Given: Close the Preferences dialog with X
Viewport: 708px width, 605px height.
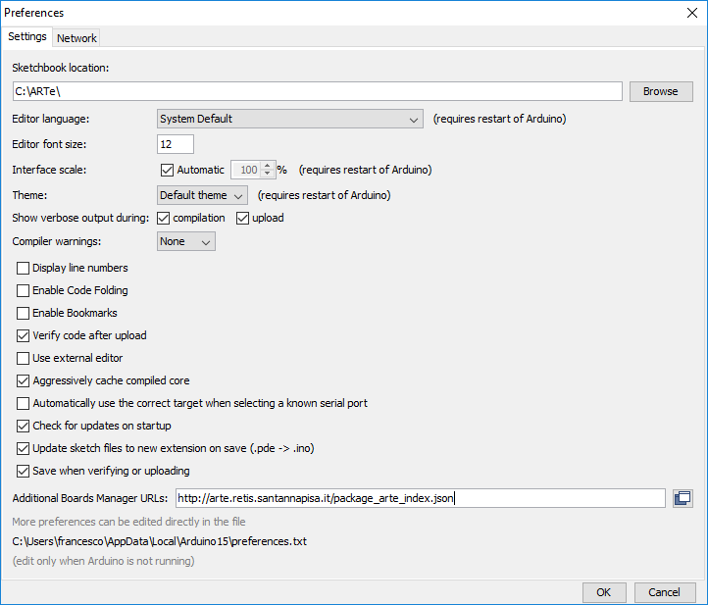Looking at the screenshot, I should tap(691, 13).
